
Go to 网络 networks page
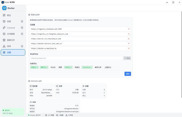click(x=13, y=46)
